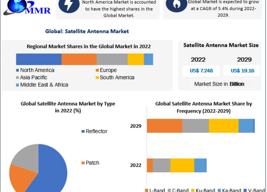Screen dimensions: 267x192
Task: Click the North America highest shares text
Action: pos(119,9)
